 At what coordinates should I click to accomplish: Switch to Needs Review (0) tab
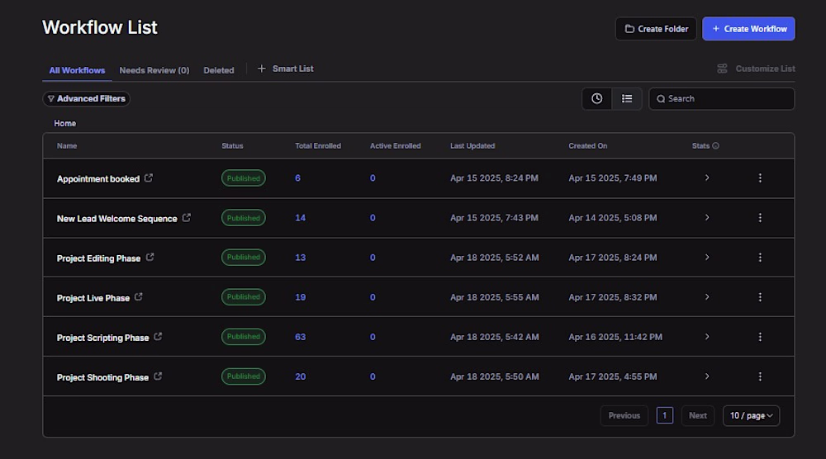tap(154, 70)
